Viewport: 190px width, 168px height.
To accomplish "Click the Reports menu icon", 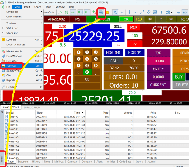I will 3,80.
